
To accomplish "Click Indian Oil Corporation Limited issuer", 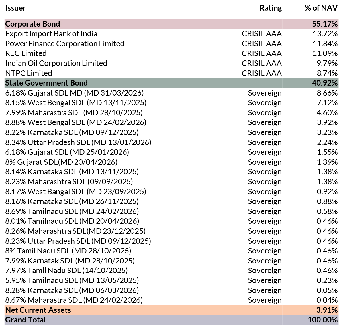I will tap(56, 63).
